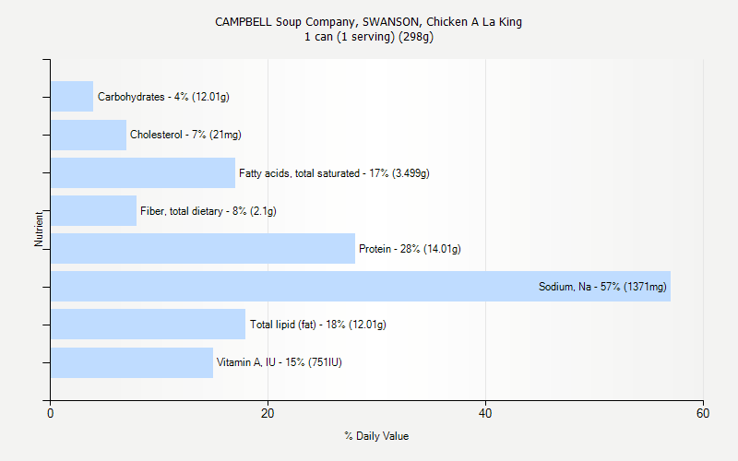
Task: Click the Carbohydrates bar
Action: pos(72,97)
